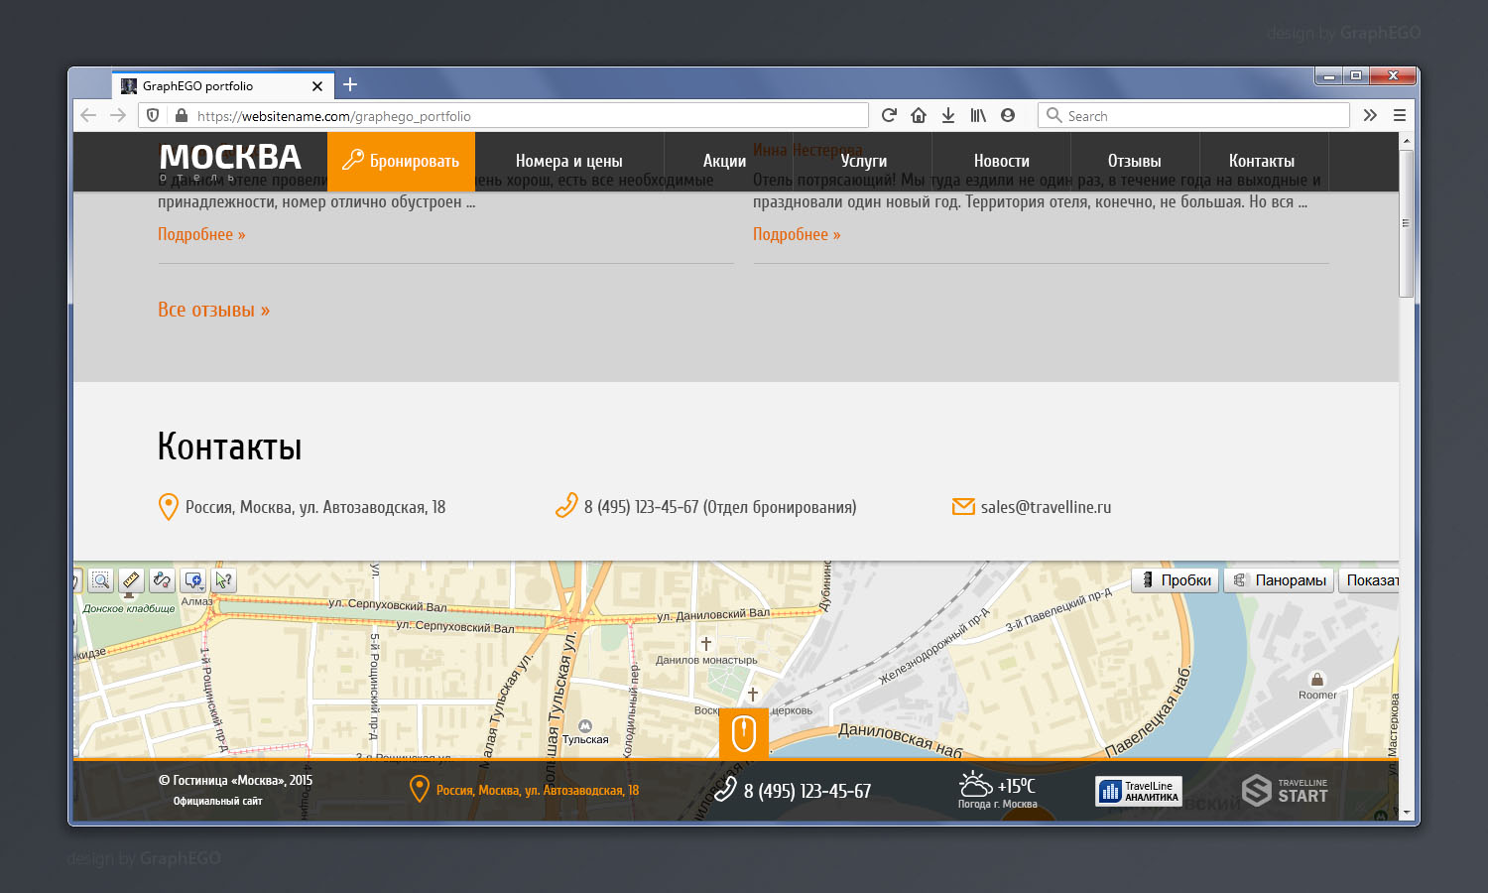Click the Бронировать booking button
The image size is (1488, 893).
tap(401, 162)
